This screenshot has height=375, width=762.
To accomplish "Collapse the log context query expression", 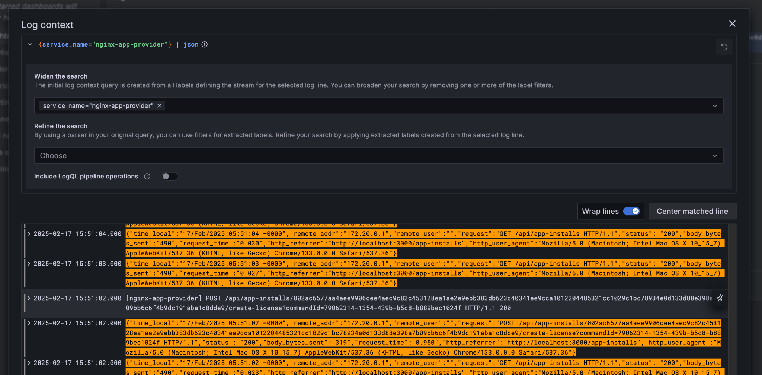I will coord(30,44).
